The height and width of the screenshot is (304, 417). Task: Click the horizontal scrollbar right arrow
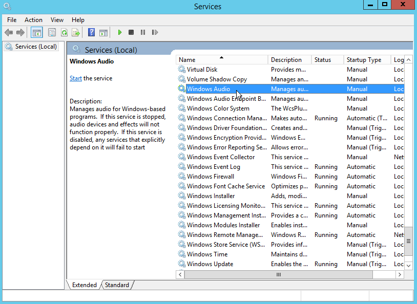click(x=400, y=274)
